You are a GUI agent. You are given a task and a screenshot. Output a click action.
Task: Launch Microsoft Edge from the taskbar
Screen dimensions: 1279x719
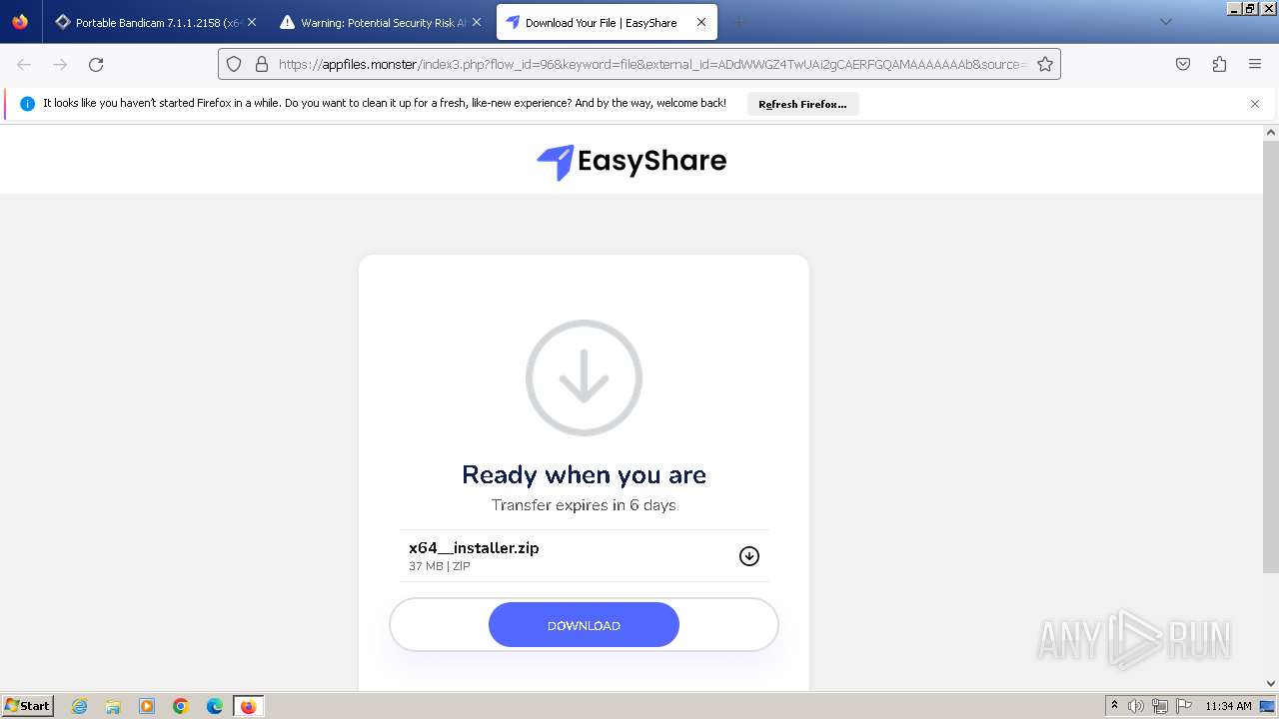[x=215, y=706]
